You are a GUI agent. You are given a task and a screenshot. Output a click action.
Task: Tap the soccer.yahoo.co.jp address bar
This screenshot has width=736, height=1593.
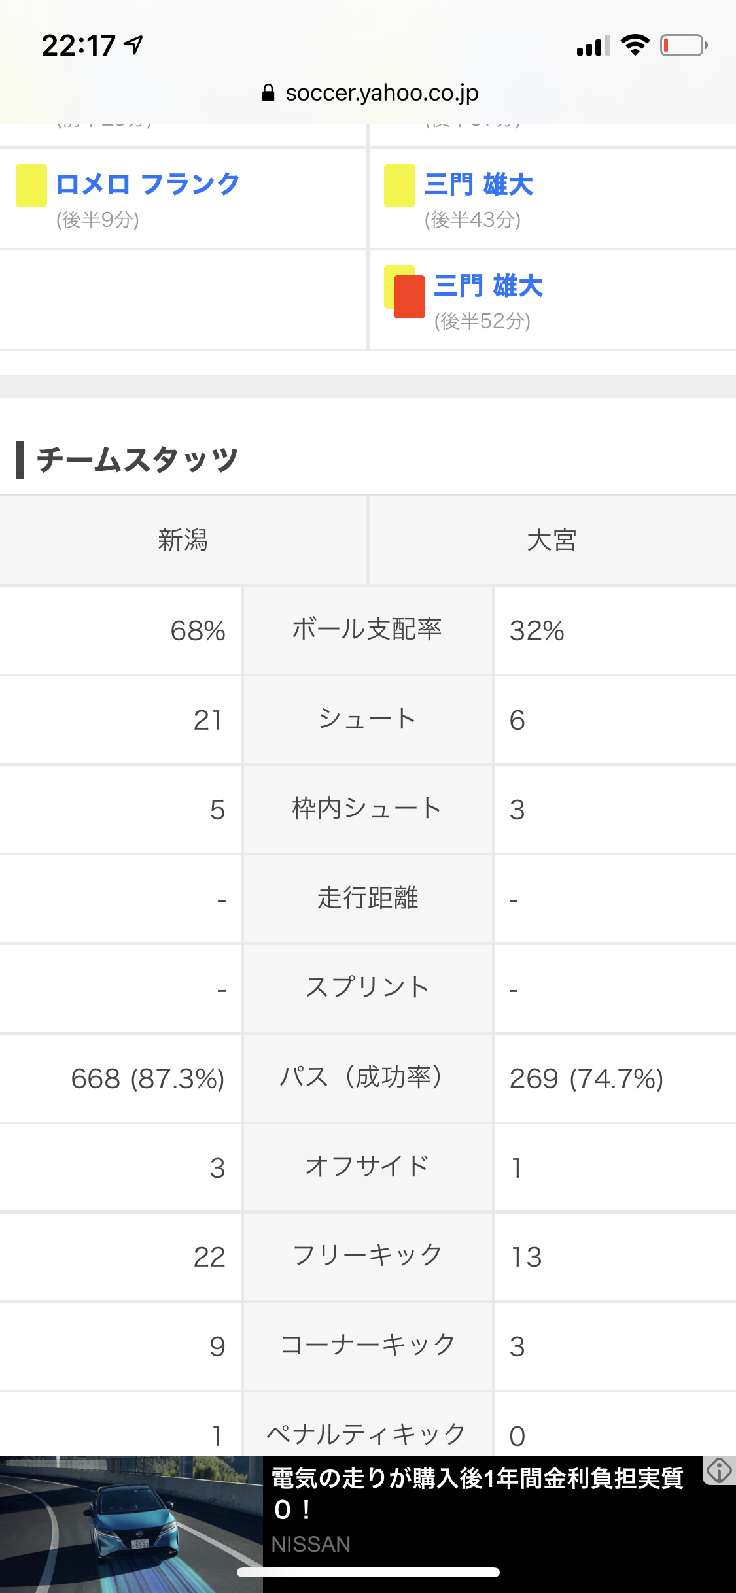tap(370, 93)
